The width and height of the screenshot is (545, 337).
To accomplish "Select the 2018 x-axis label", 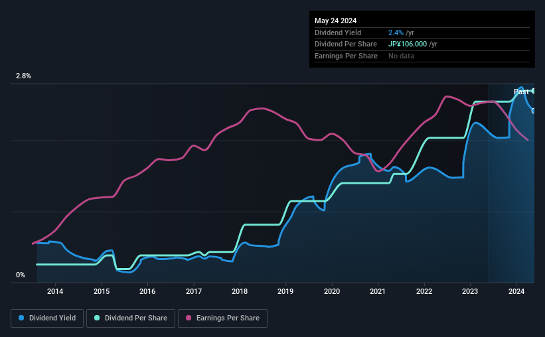I will click(x=240, y=291).
